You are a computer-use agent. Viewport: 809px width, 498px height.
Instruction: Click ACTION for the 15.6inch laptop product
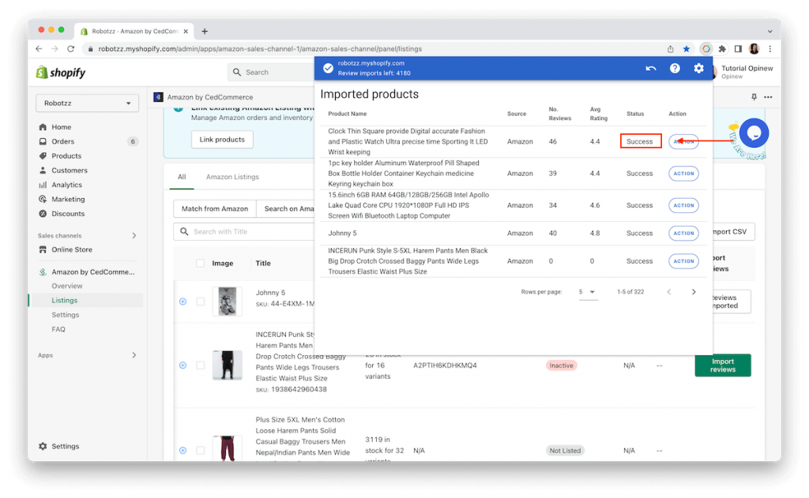tap(683, 205)
